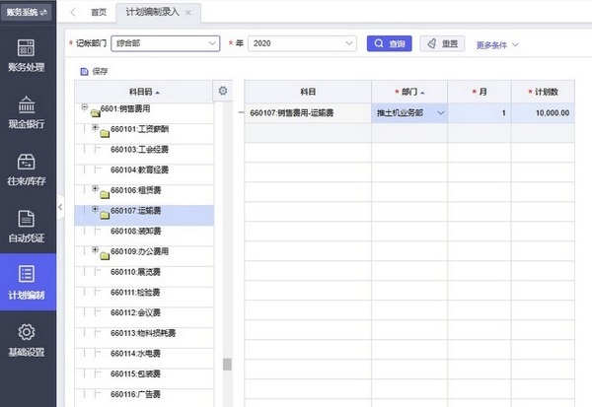The width and height of the screenshot is (592, 407).
Task: Click the 保存 save icon
Action: coord(85,71)
